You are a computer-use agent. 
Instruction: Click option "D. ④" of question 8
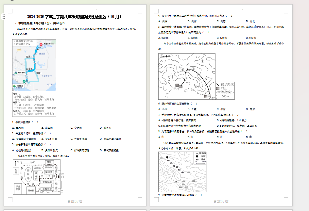[x=249, y=137]
